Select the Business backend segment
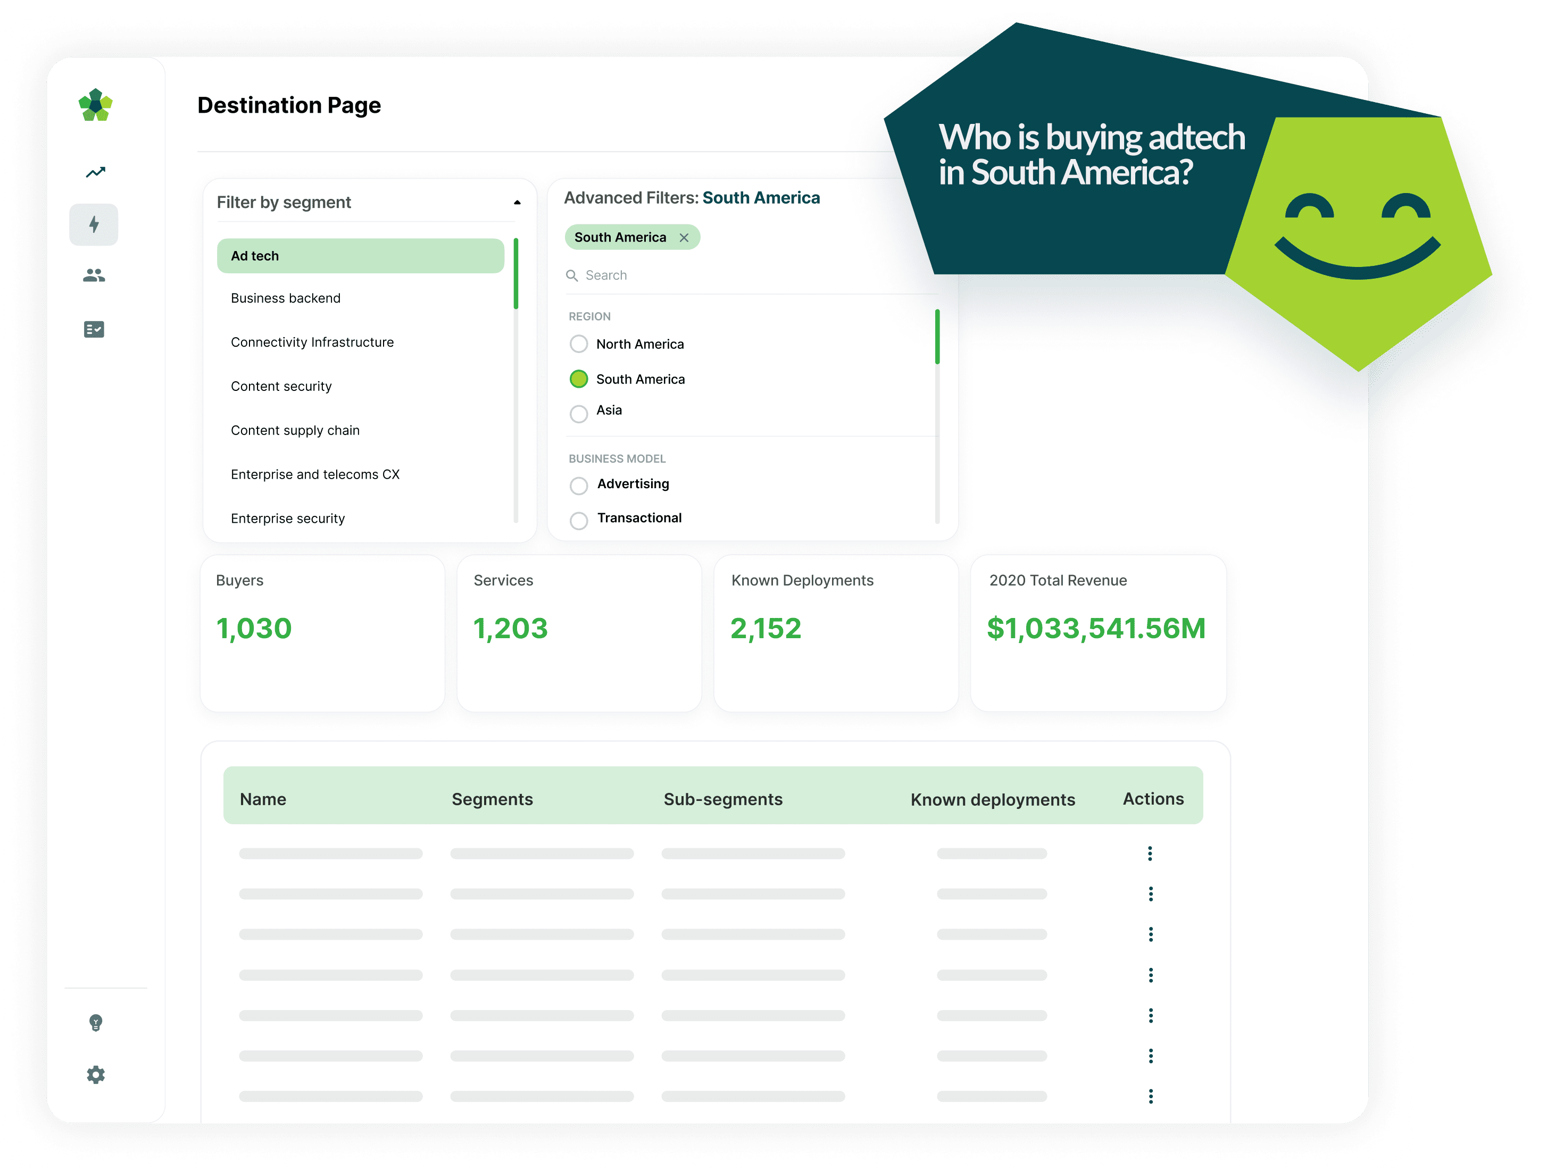The height and width of the screenshot is (1170, 1547). click(285, 299)
